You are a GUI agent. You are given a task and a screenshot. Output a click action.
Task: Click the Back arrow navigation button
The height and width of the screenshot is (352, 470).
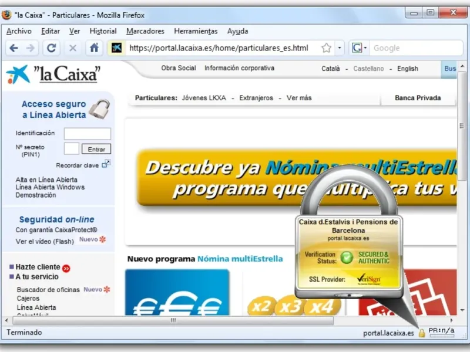14,48
